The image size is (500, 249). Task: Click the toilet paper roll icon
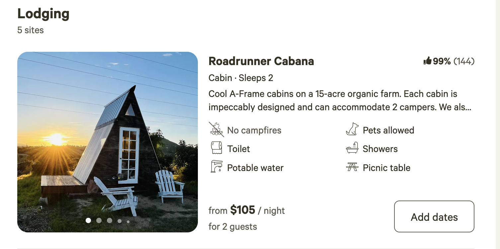tap(216, 148)
